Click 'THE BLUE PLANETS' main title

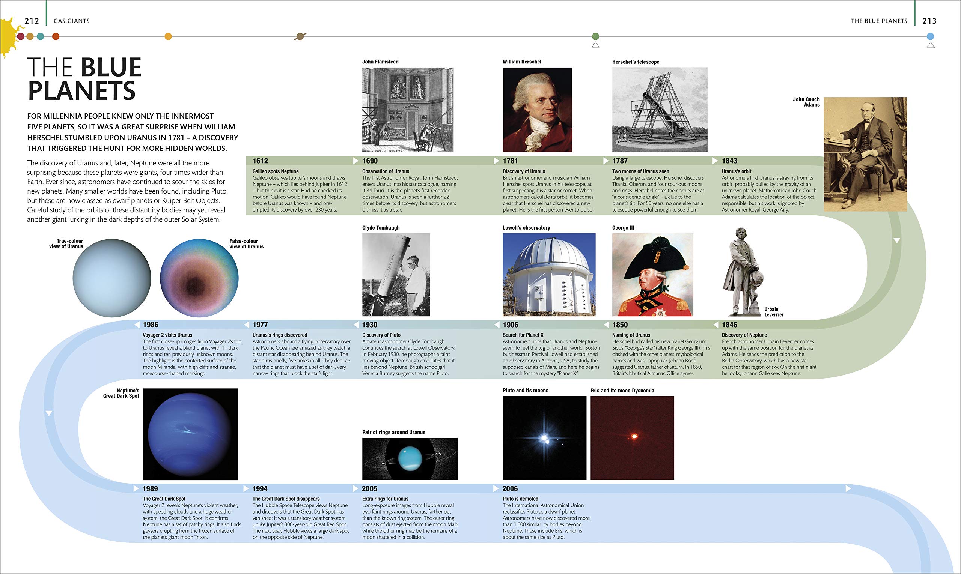(84, 79)
